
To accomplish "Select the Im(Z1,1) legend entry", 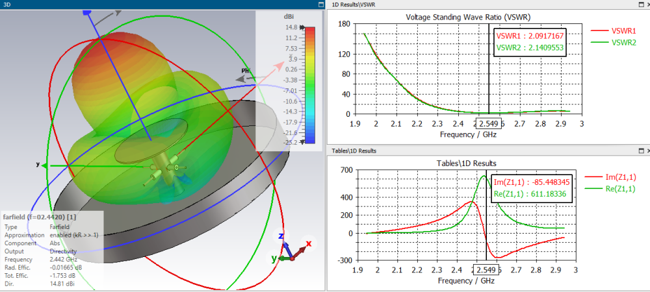I will [x=614, y=176].
